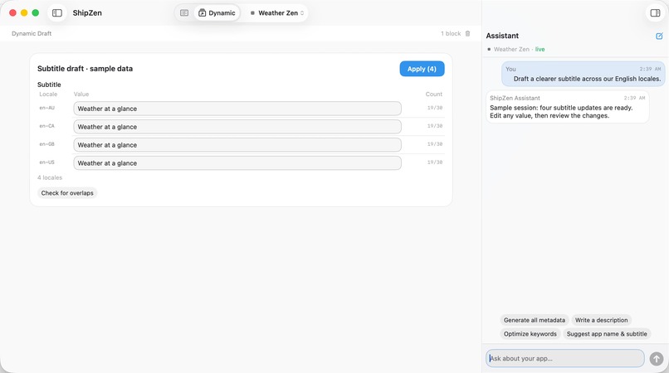This screenshot has width=669, height=373.
Task: Click the 4 locales footer text
Action: (x=50, y=177)
